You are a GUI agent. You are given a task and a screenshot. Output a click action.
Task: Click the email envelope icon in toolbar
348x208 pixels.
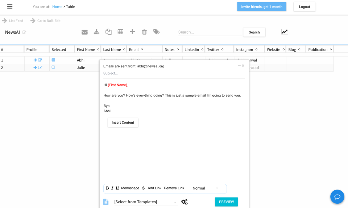click(x=84, y=32)
